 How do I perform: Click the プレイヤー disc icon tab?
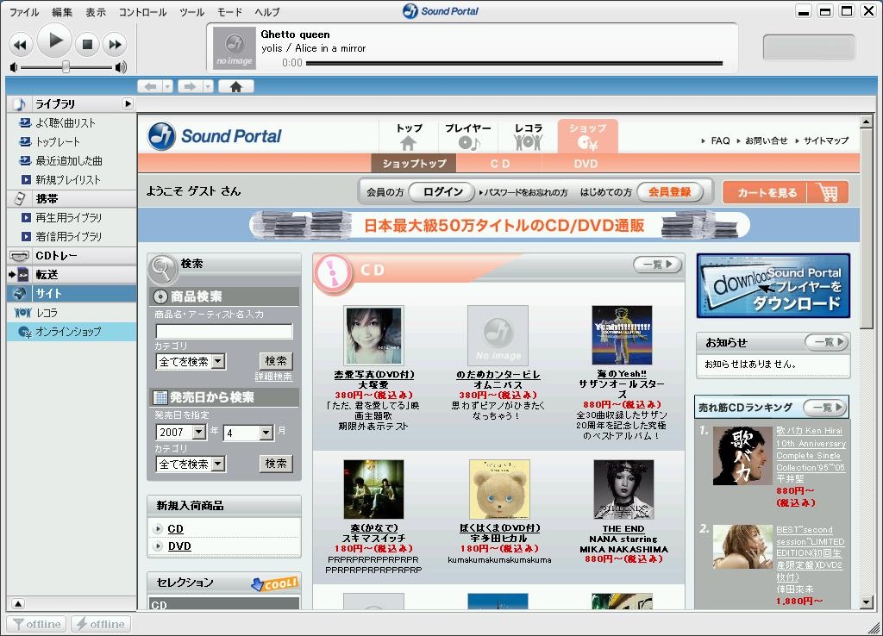(x=468, y=137)
